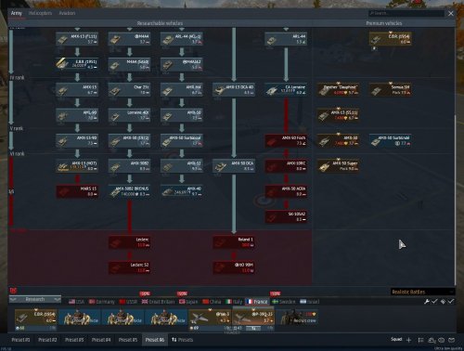Switch to Preset #6
The image size is (464, 351).
coord(155,340)
